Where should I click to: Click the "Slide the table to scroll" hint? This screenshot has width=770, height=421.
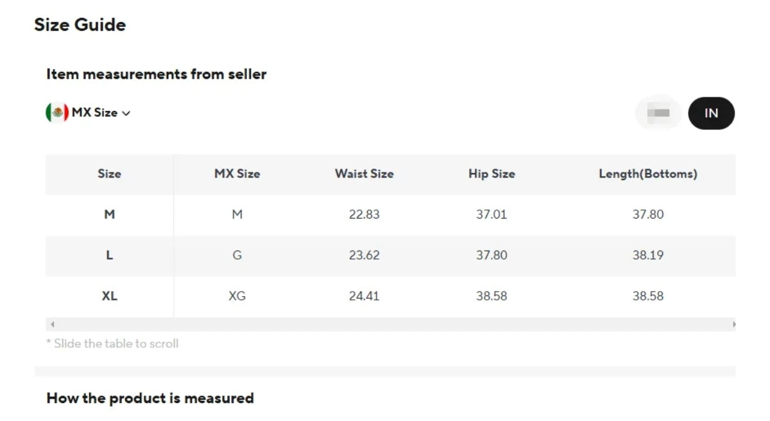(x=112, y=343)
